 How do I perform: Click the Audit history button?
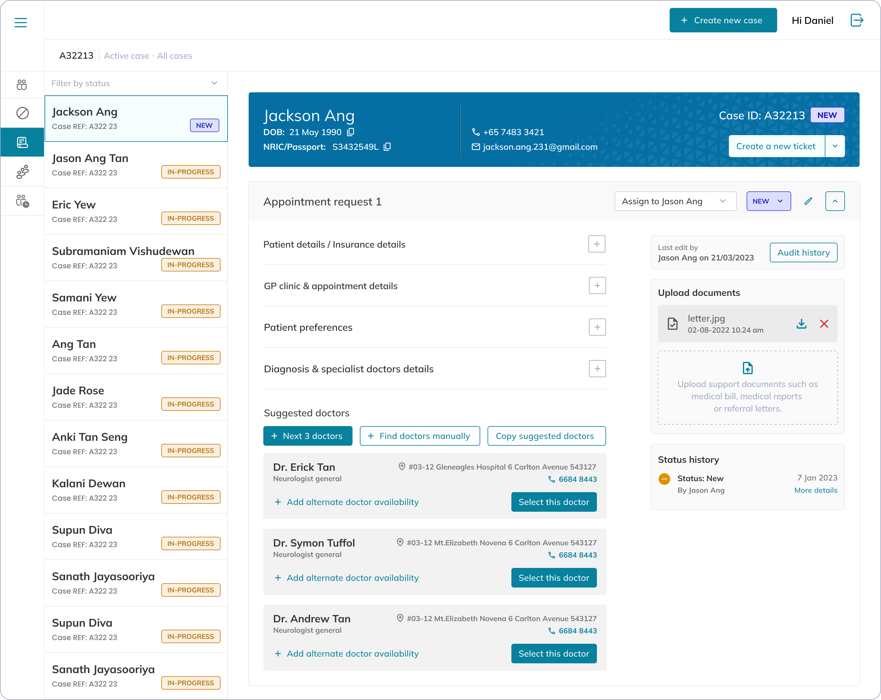coord(803,253)
